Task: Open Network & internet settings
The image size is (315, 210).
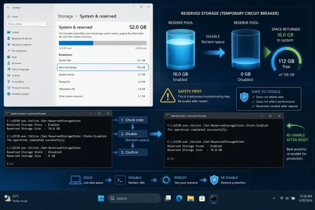Action: click(x=19, y=45)
